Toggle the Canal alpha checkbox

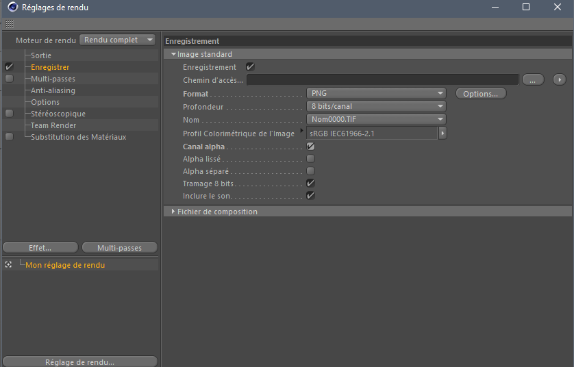click(x=310, y=147)
